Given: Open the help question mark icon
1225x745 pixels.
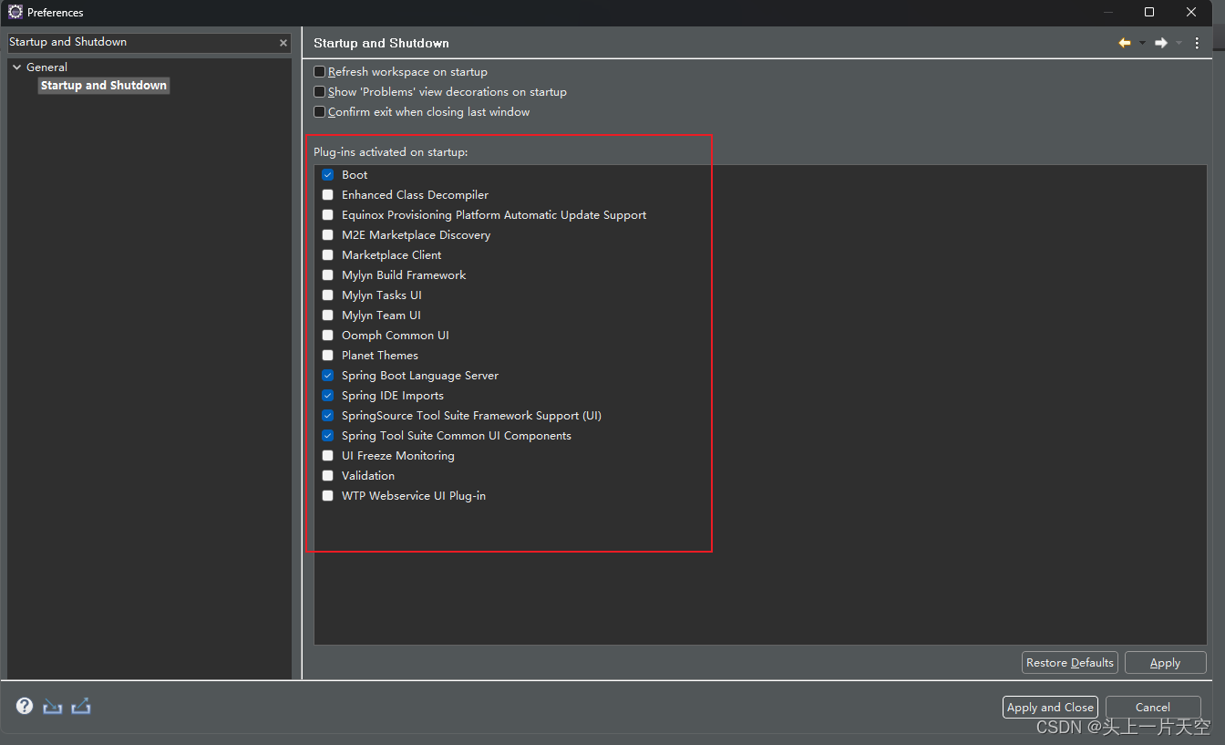Looking at the screenshot, I should [25, 706].
